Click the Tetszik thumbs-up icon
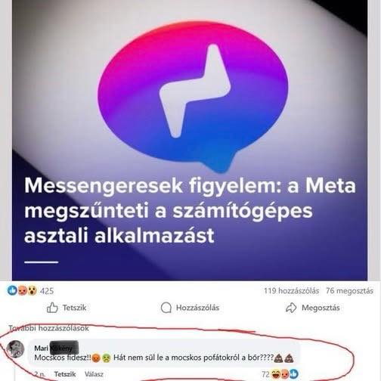The image size is (381, 381). click(52, 308)
